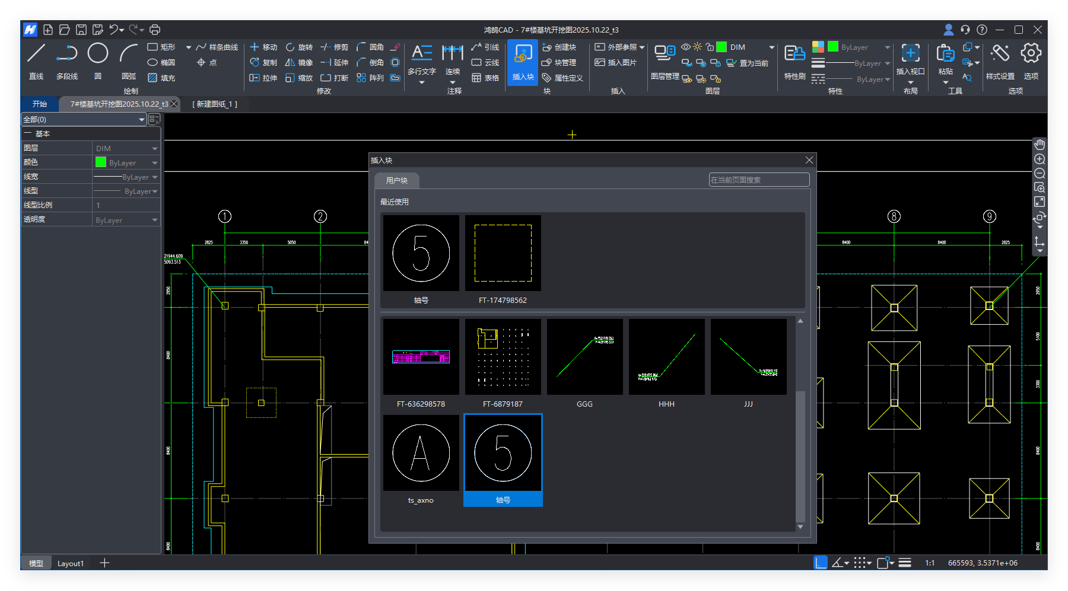This screenshot has width=1068, height=591.
Task: Select the Line (直线) drawing tool
Action: (x=36, y=54)
